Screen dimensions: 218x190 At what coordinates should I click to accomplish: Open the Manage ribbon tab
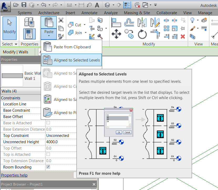pyautogui.click(x=205, y=13)
